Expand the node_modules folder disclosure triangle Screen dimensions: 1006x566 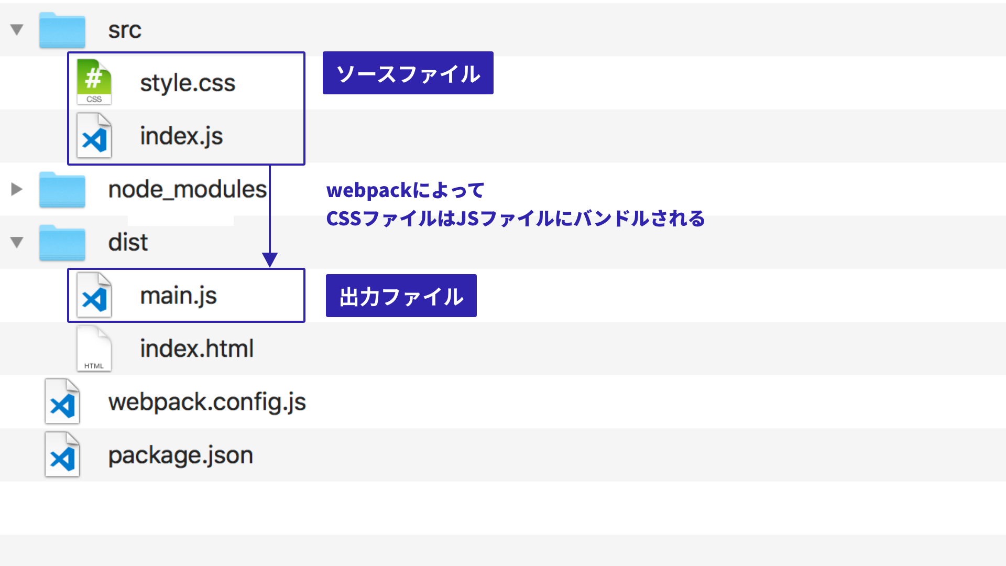click(17, 189)
